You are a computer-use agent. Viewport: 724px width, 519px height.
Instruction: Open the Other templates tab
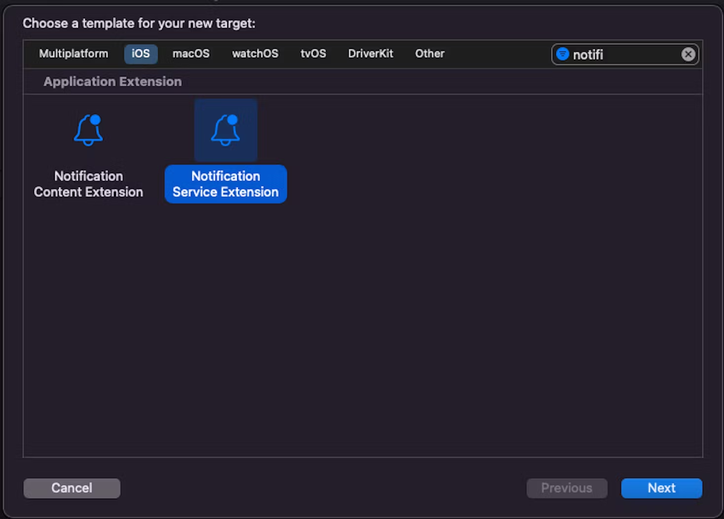click(x=430, y=54)
